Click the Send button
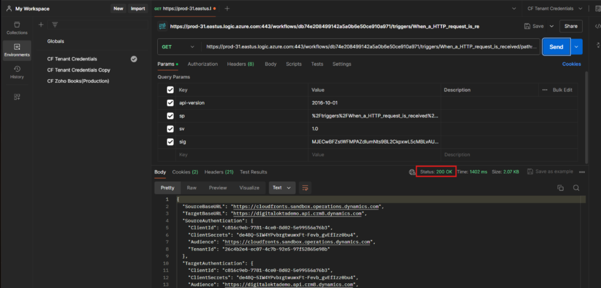Screen dimensions: 601x288 click(556, 47)
